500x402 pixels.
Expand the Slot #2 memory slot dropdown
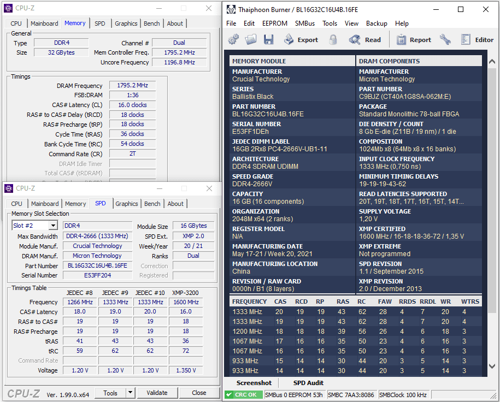[x=53, y=226]
